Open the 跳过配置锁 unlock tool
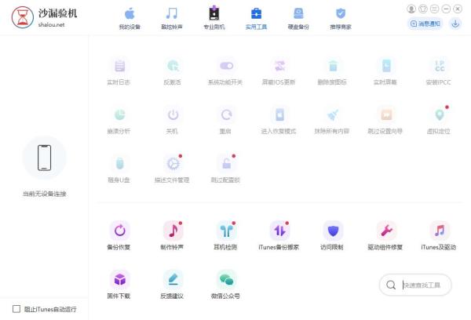Screen dimensions: 471x320 click(225, 169)
